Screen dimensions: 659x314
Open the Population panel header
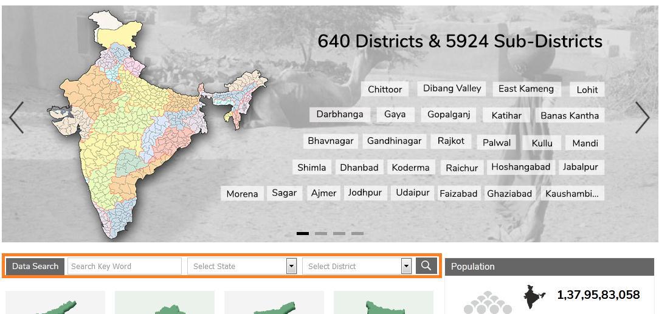[549, 267]
